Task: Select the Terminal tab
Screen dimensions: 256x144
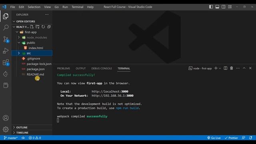Action: tap(124, 68)
